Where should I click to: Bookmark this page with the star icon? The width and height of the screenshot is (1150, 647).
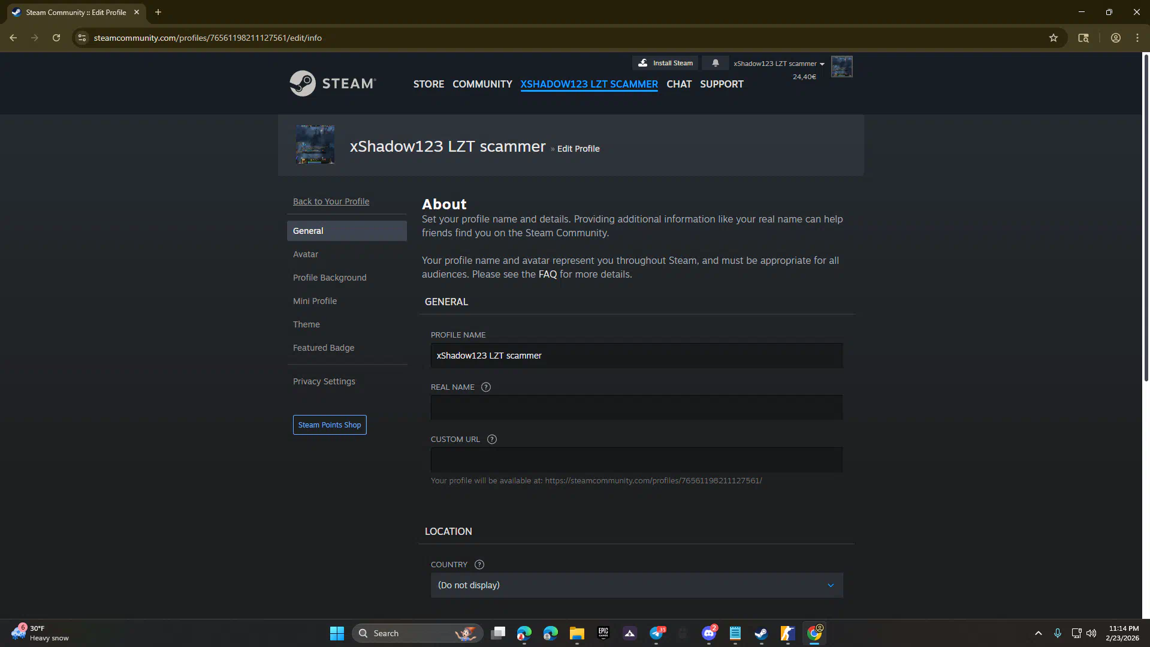[x=1053, y=38]
